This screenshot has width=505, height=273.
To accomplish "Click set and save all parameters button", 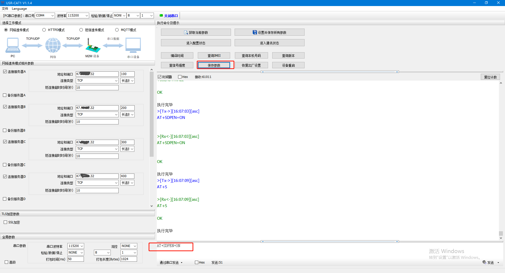I will click(x=269, y=32).
